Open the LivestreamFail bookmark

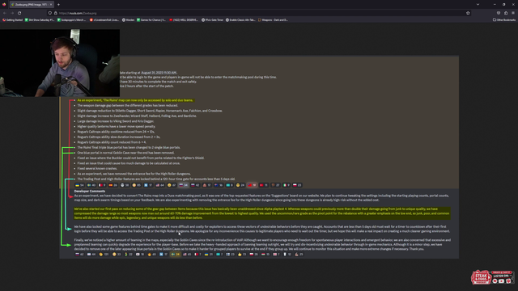(104, 19)
